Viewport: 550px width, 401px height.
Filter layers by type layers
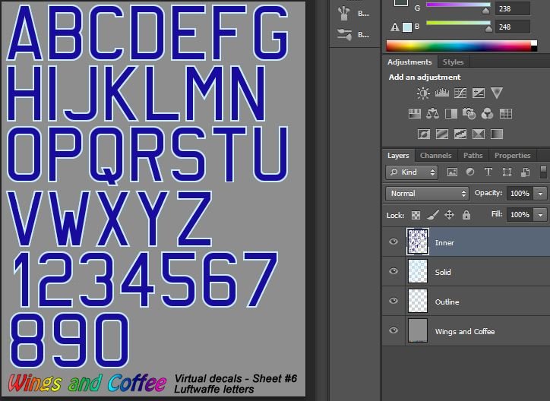tap(488, 172)
